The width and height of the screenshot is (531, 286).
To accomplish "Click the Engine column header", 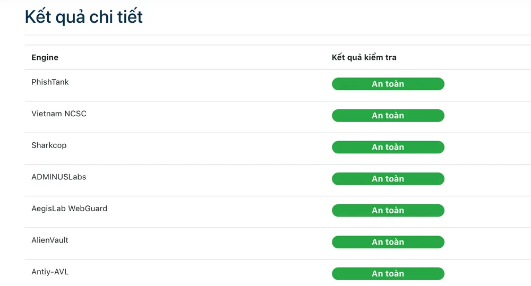I will [45, 57].
